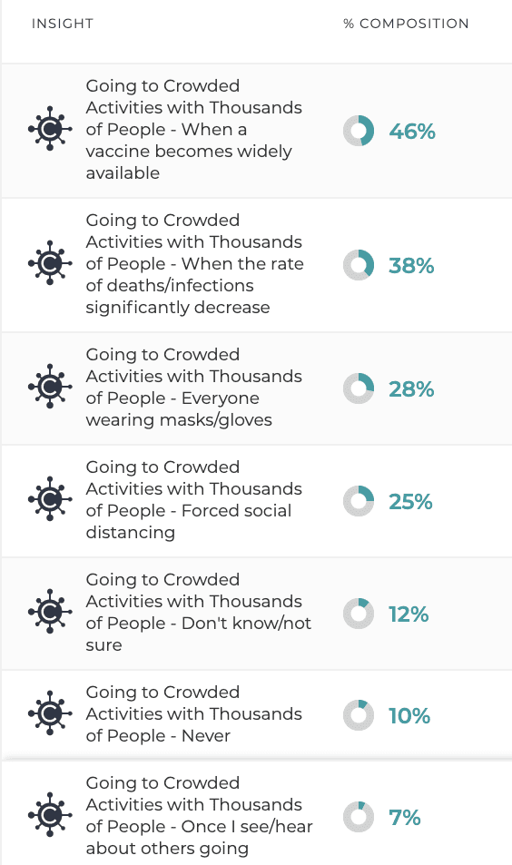This screenshot has height=865, width=512.
Task: Click virus icon beside see/hear others going
Action: 50,815
